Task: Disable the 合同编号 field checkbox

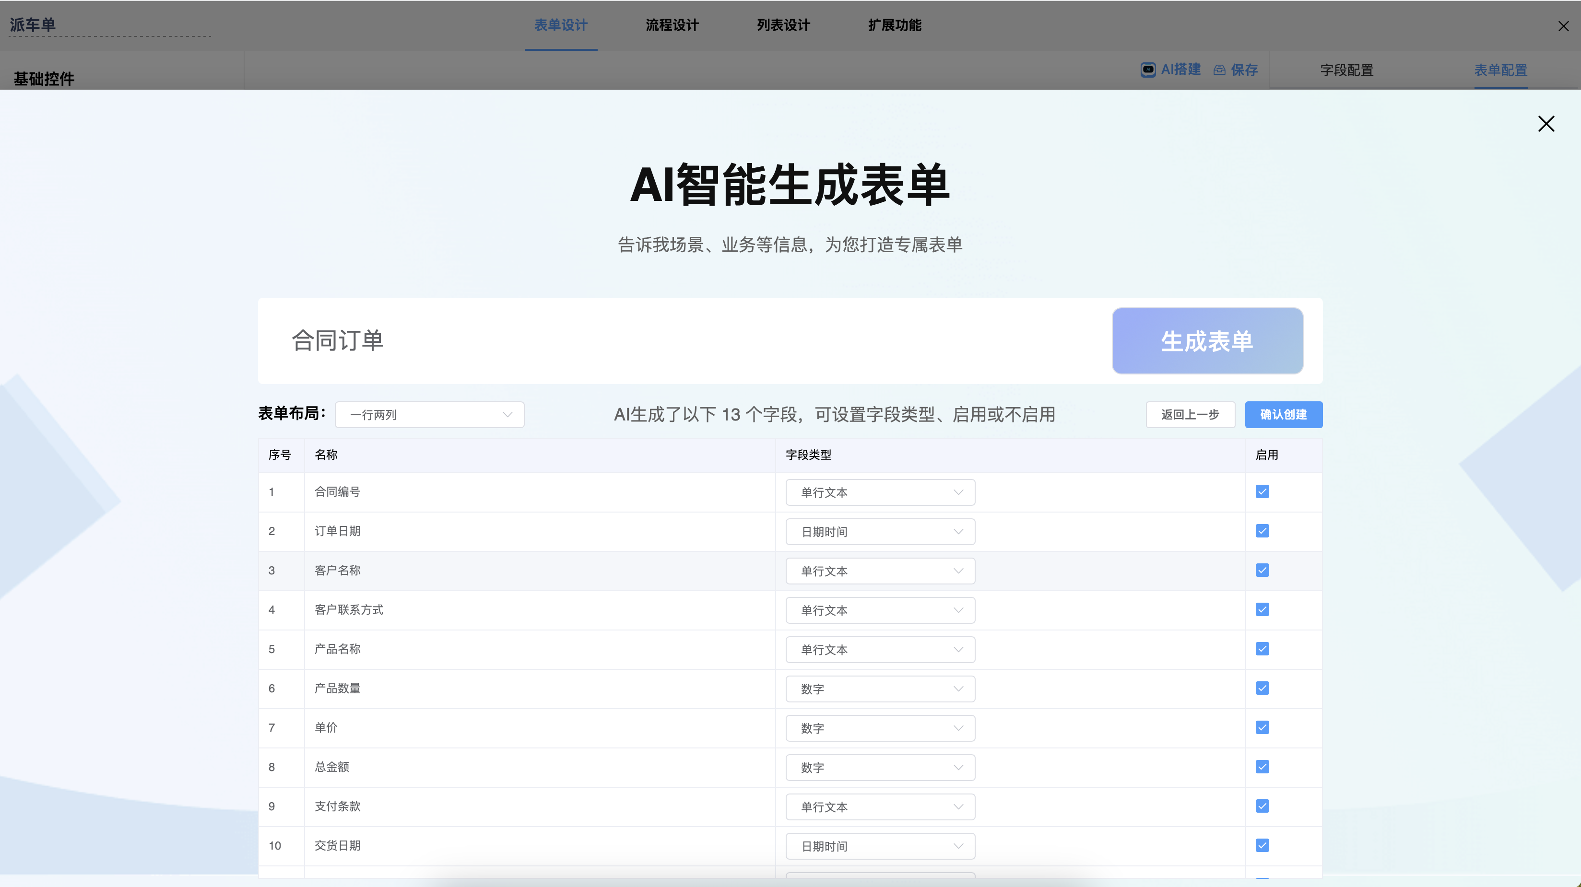Action: (x=1262, y=491)
